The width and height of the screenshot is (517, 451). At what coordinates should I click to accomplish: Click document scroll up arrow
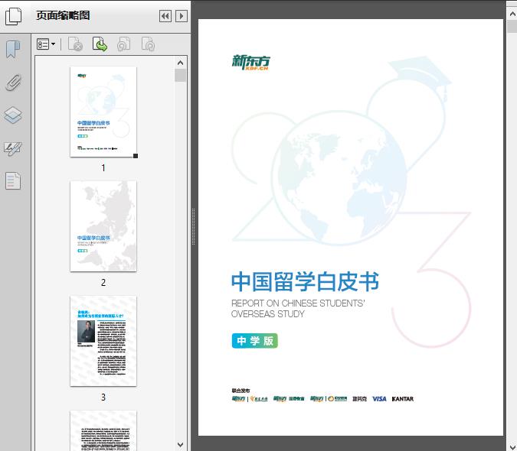[512, 15]
